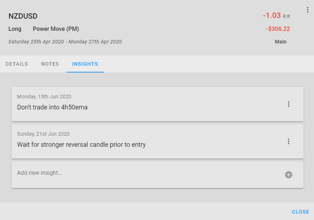The image size is (314, 220).
Task: Switch to the Details tab
Action: [17, 64]
